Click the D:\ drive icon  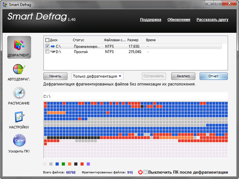(52, 52)
